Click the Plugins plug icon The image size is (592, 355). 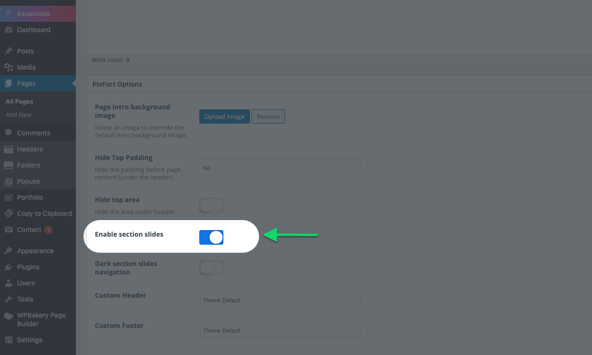[9, 267]
